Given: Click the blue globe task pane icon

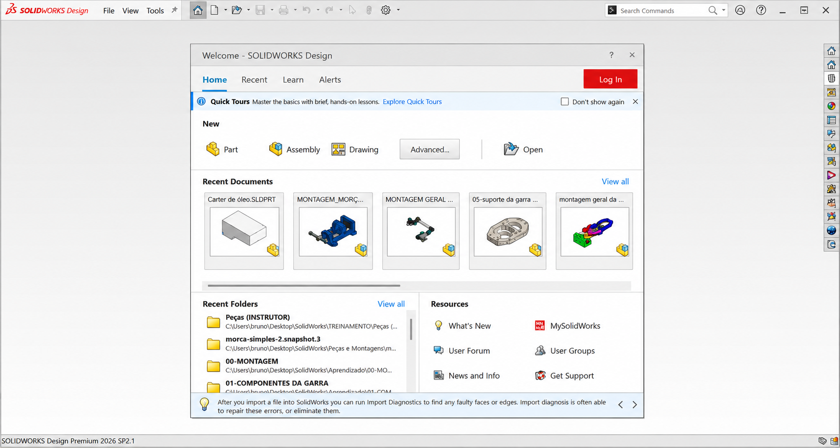Looking at the screenshot, I should pos(831,230).
